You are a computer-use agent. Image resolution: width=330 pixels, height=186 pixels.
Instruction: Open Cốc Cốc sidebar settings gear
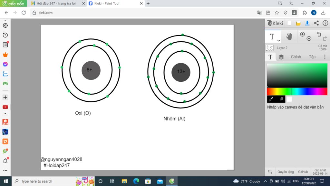tap(5, 25)
